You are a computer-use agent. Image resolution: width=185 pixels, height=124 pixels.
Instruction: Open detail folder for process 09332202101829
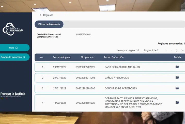coord(177,102)
